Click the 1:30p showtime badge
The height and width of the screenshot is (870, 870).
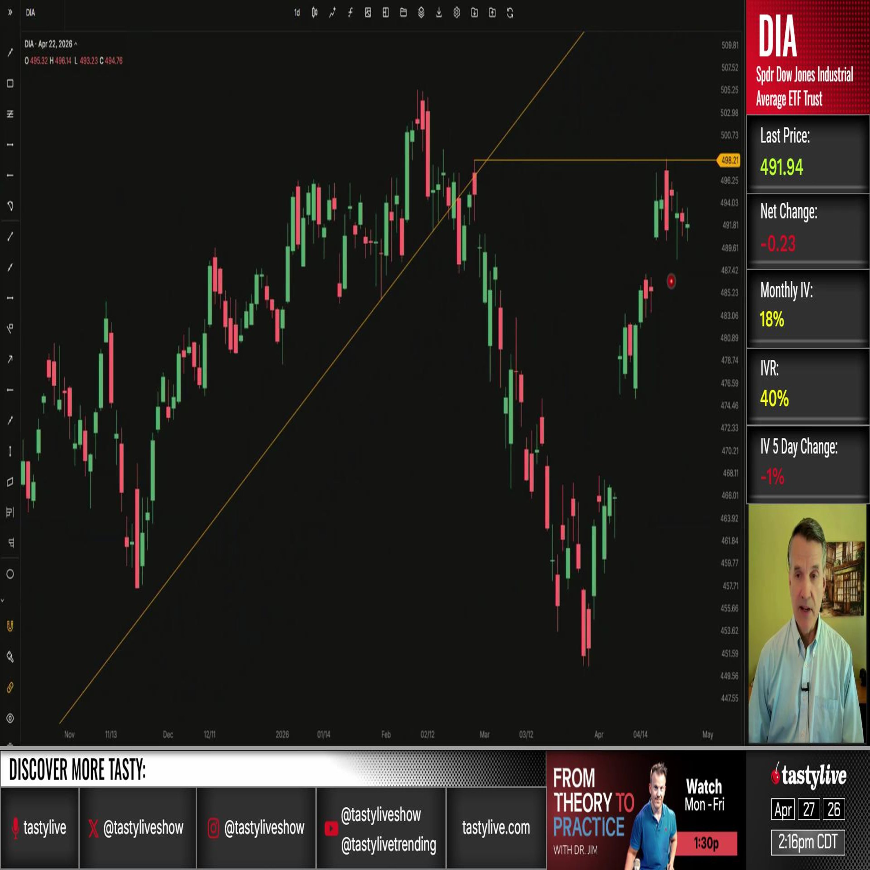(x=706, y=843)
